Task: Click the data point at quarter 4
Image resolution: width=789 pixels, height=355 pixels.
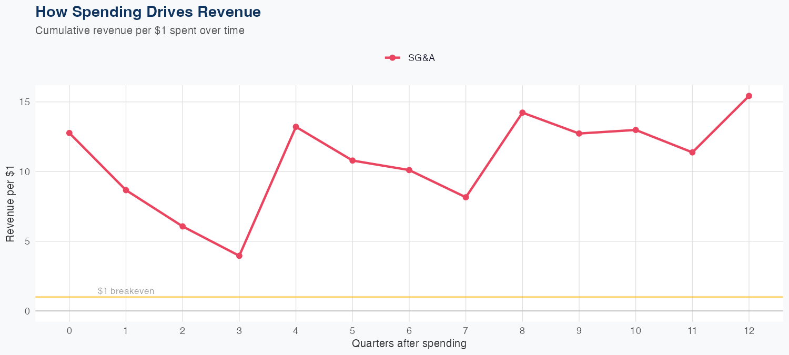Action: [x=296, y=127]
